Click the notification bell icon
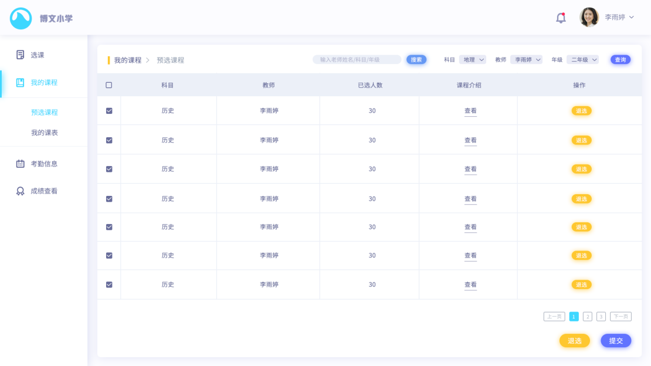This screenshot has height=366, width=651. [x=561, y=18]
